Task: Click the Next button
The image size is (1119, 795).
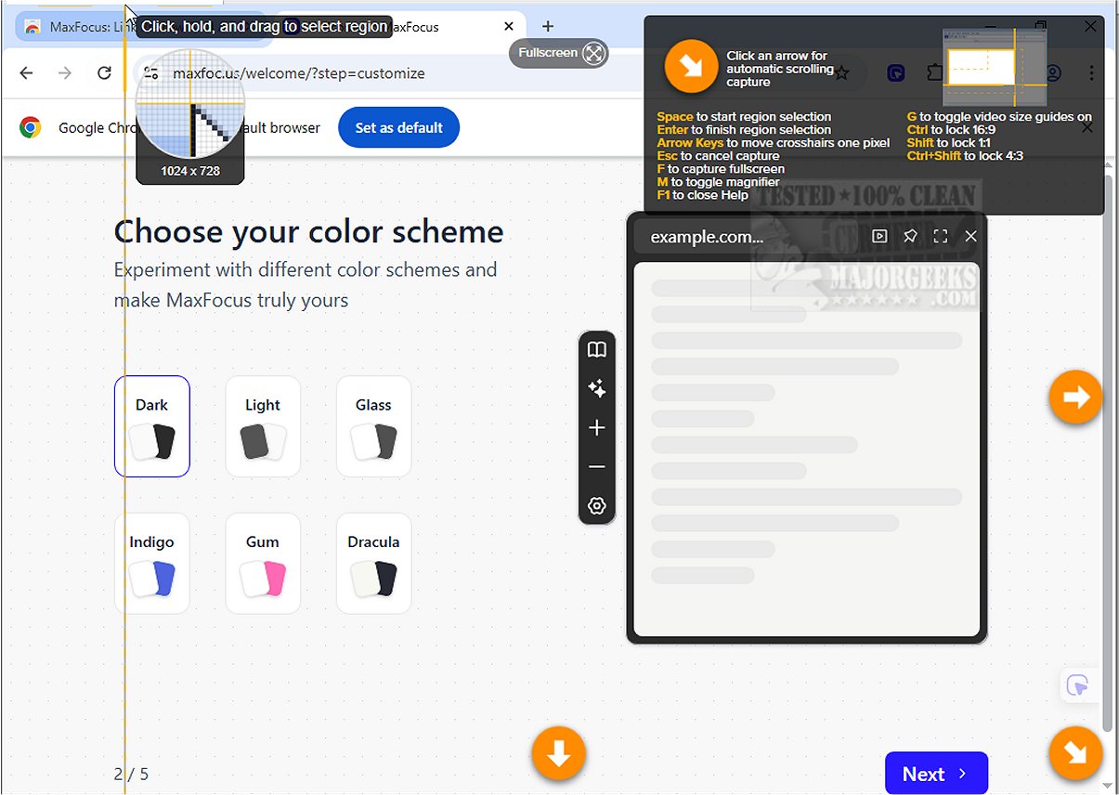Action: (936, 774)
